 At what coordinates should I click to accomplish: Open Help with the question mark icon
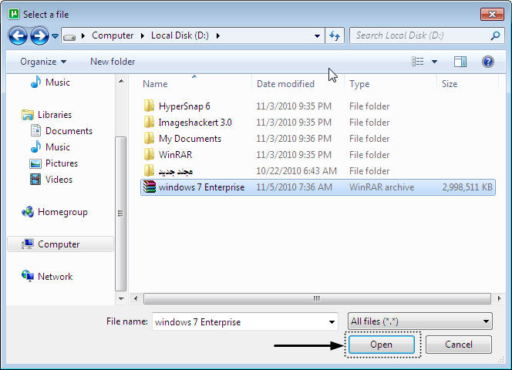click(x=488, y=62)
